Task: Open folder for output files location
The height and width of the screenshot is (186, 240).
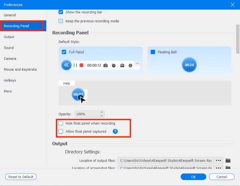Action: pos(228,160)
